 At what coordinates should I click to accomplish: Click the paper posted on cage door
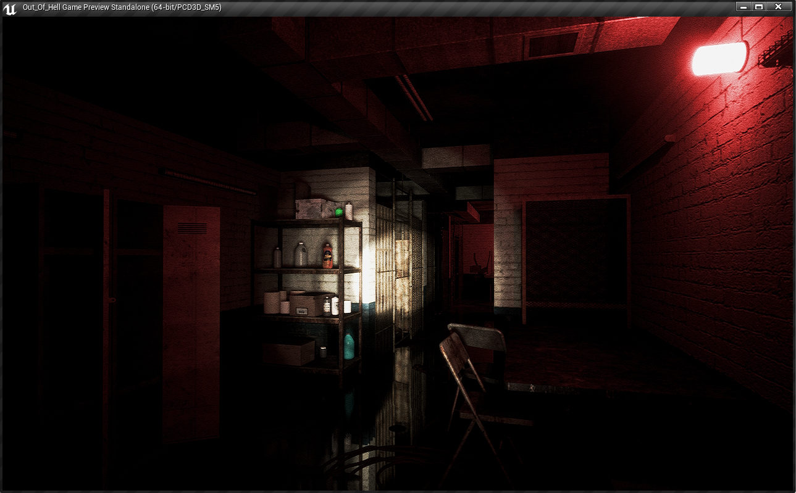tap(403, 258)
